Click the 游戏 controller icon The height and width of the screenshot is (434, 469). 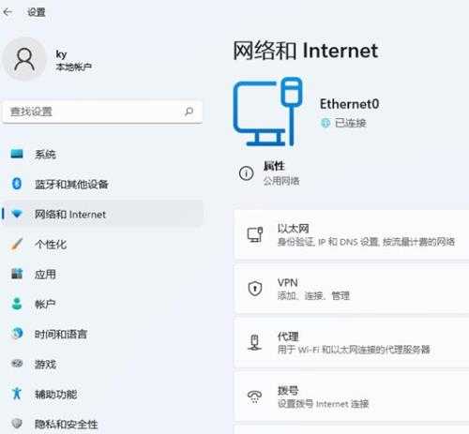pyautogui.click(x=17, y=364)
